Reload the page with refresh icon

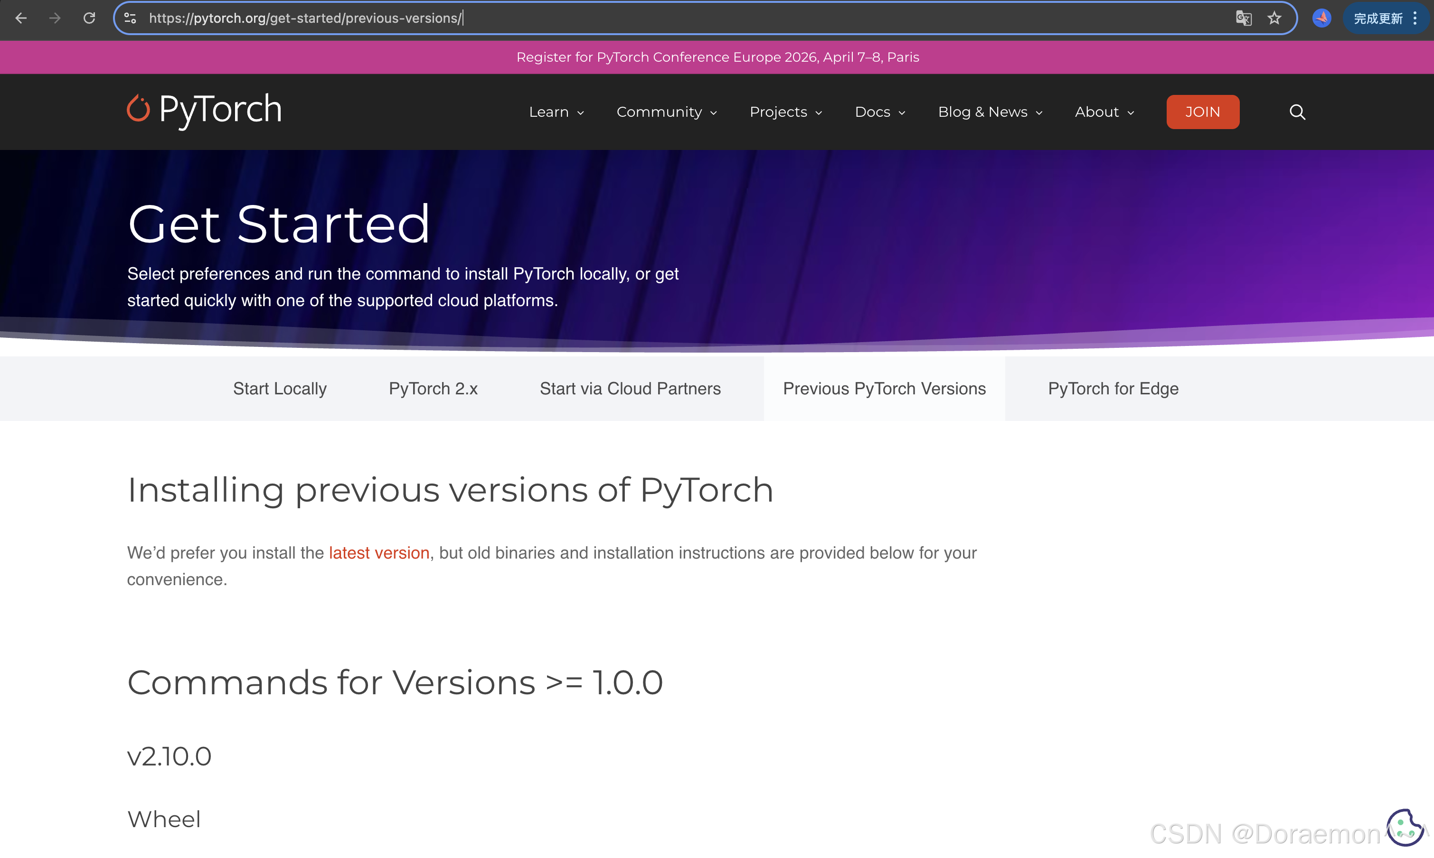click(89, 18)
